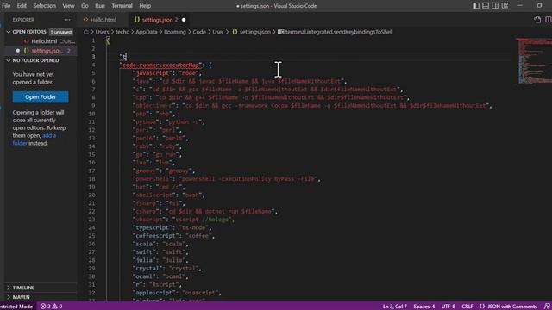Open the Help menu
Image resolution: width=552 pixels, height=310 pixels.
[x=145, y=6]
